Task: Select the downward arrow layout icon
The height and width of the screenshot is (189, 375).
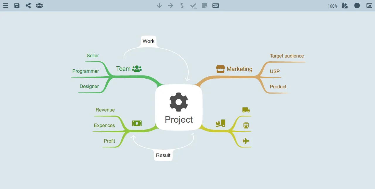Action: click(x=159, y=5)
